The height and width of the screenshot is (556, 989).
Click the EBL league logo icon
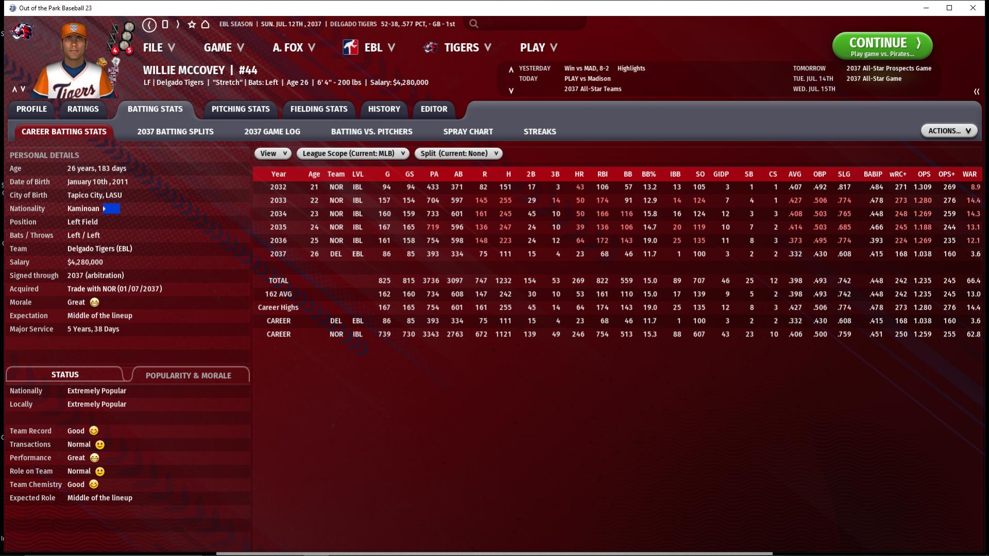click(x=350, y=47)
